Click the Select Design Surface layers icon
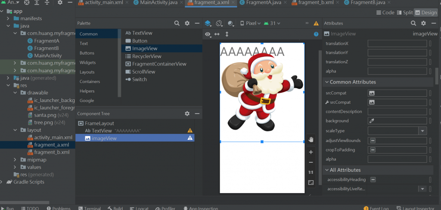This screenshot has width=441, height=210. tap(208, 23)
